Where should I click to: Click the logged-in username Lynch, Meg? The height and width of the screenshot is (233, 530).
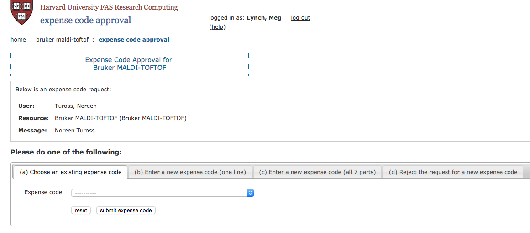pyautogui.click(x=264, y=17)
